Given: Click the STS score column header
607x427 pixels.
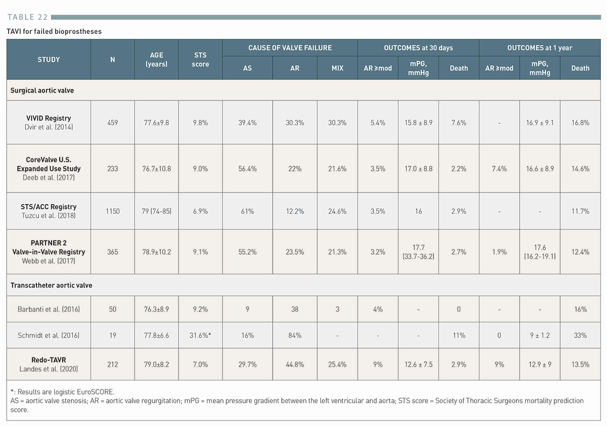Looking at the screenshot, I should (200, 60).
